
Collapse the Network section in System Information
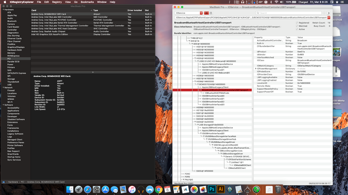pos(3,88)
